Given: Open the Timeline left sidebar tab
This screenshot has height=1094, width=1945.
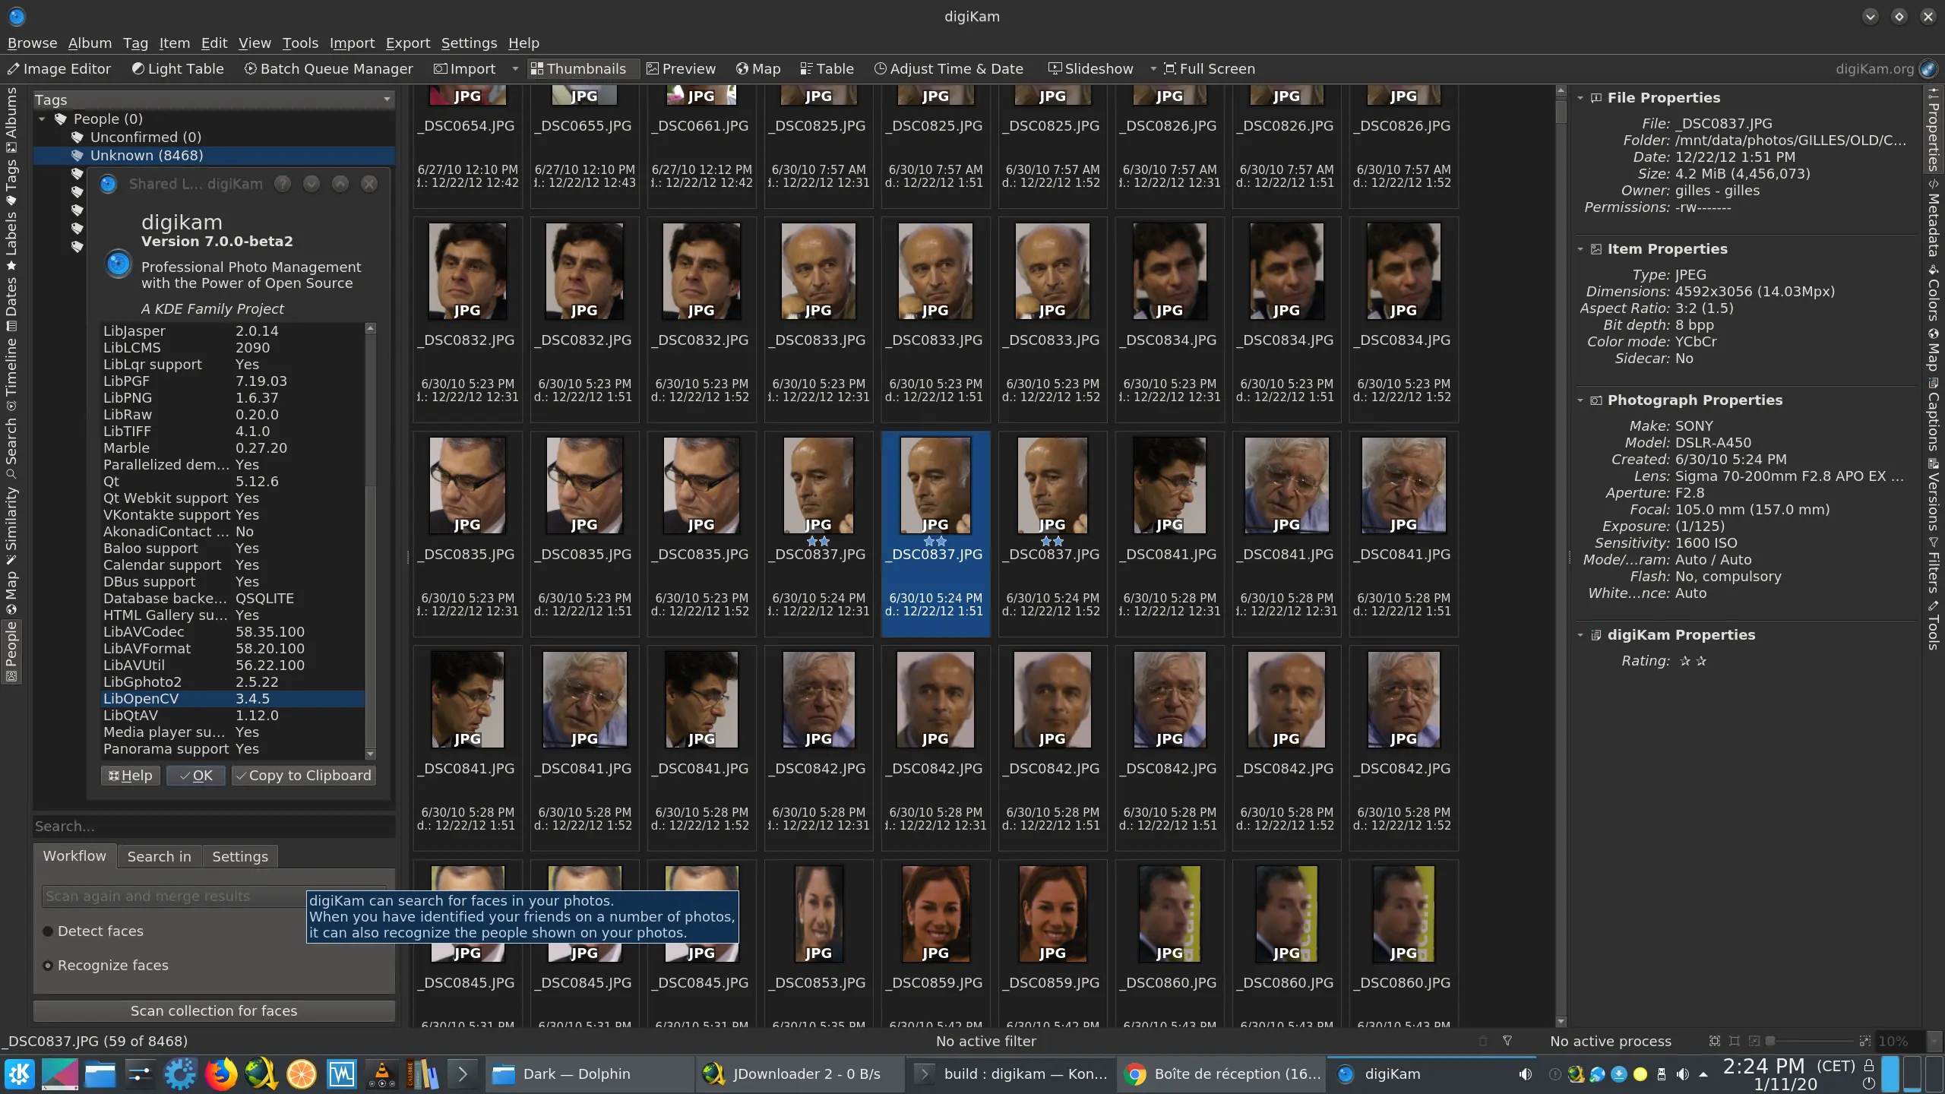Looking at the screenshot, I should click(11, 367).
